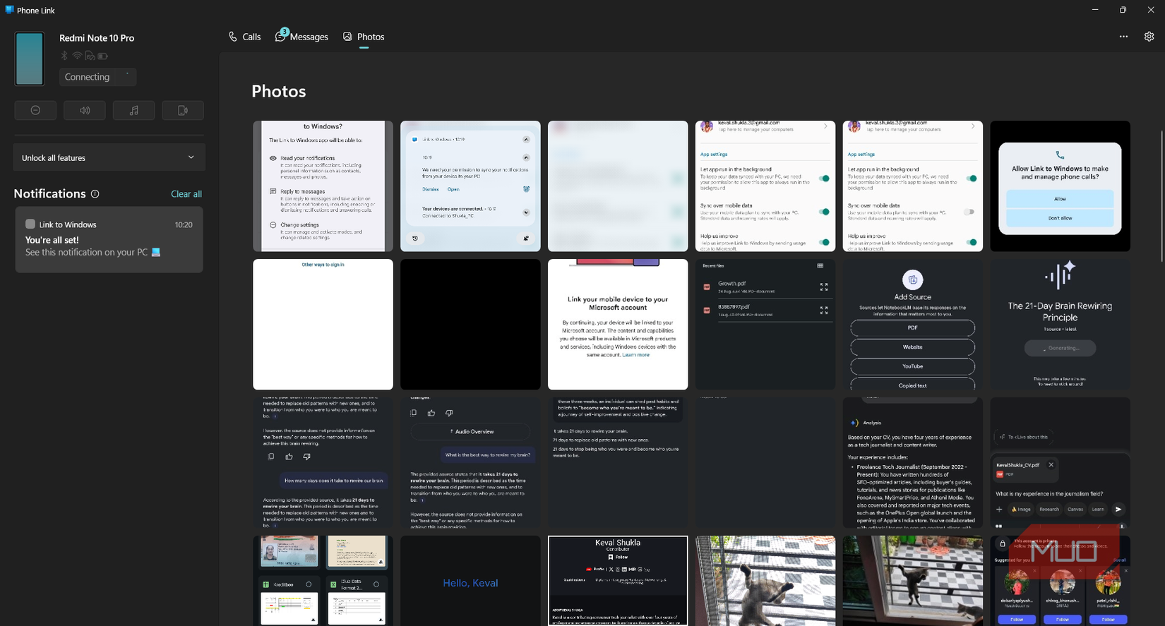Click the Redmi Note 10 Pro phone image

point(30,59)
